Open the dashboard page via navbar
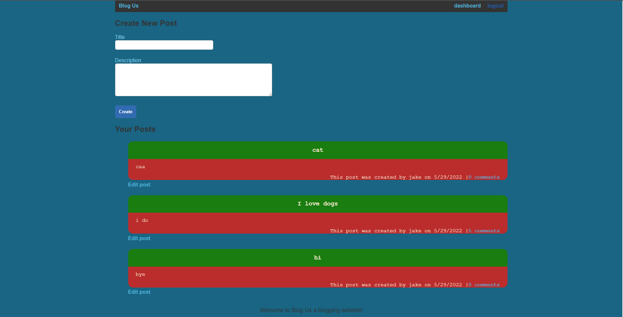The height and width of the screenshot is (317, 623). tap(467, 6)
